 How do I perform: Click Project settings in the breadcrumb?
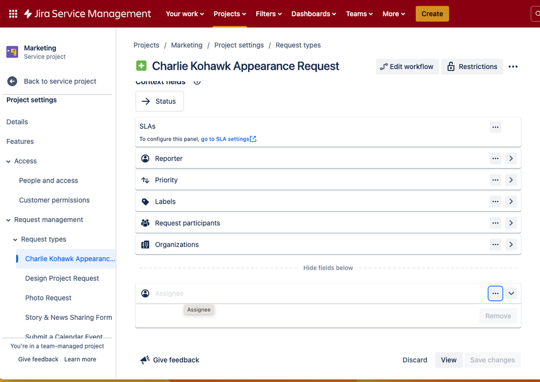click(x=239, y=45)
